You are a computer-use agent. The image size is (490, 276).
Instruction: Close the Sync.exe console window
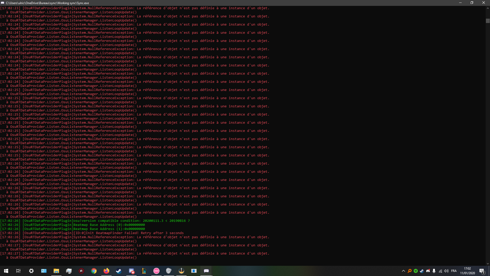(484, 3)
